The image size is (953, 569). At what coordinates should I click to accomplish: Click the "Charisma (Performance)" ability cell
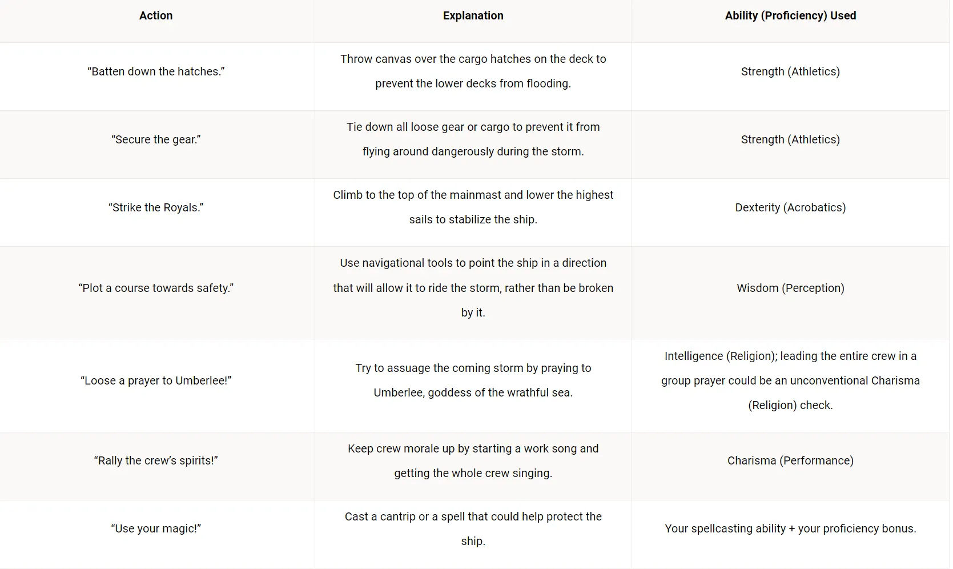(790, 460)
